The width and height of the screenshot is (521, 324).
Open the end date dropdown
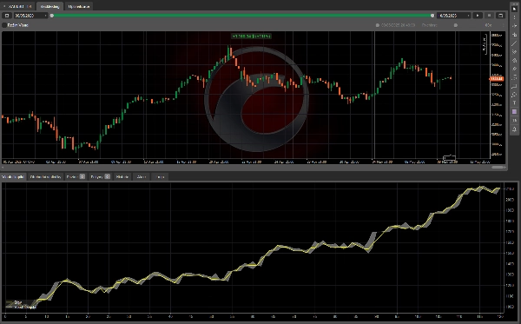pos(454,16)
